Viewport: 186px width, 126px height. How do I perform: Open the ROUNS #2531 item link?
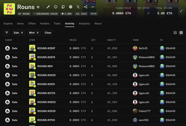(46, 84)
